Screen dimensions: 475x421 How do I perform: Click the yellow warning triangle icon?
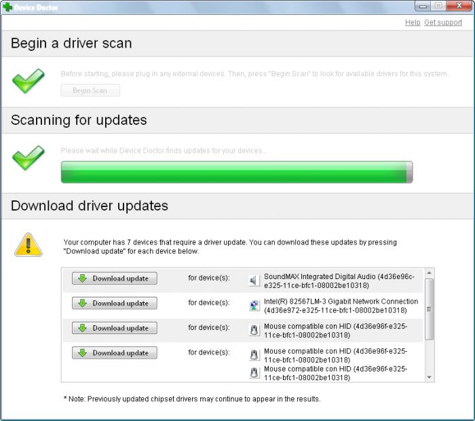(28, 244)
